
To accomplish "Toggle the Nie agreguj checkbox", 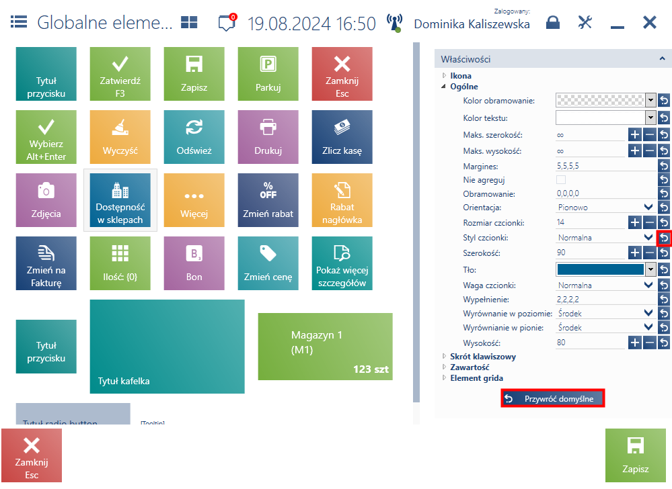I will 560,180.
